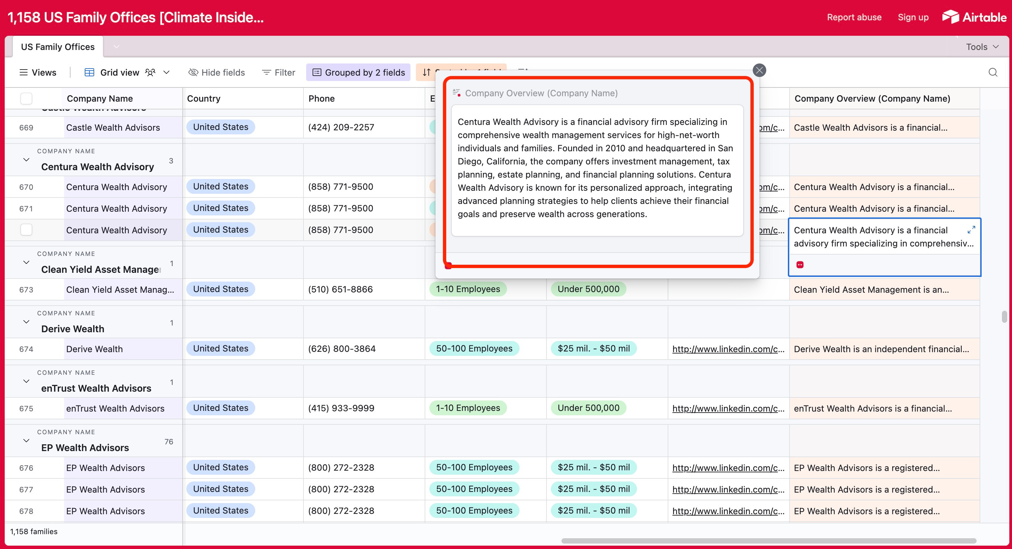Open Grouped by 2 fields settings
Image resolution: width=1012 pixels, height=549 pixels.
[x=358, y=72]
